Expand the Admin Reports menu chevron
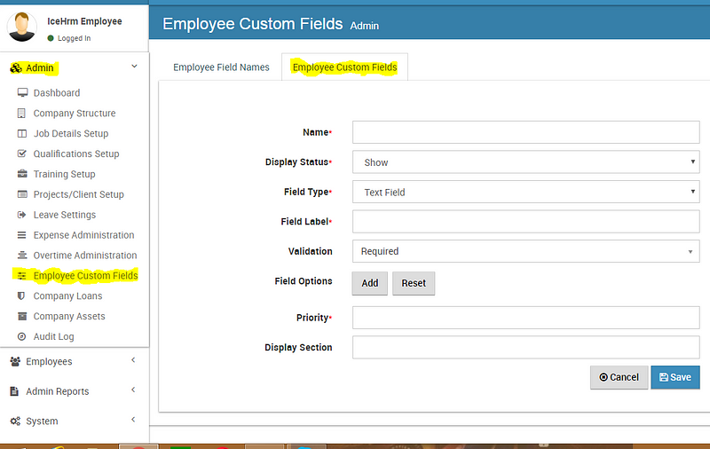The image size is (710, 449). point(133,390)
